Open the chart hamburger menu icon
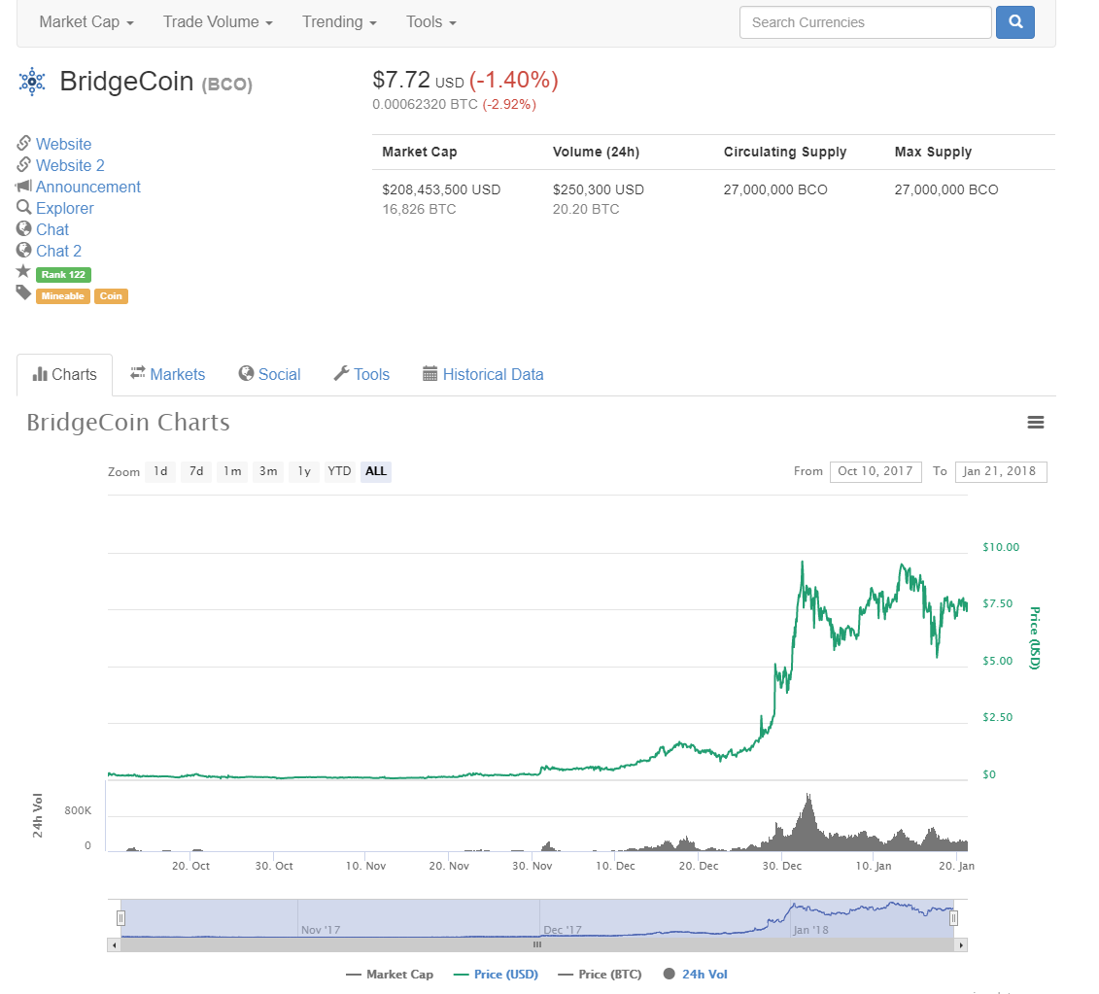The width and height of the screenshot is (1099, 994). coord(1036,422)
